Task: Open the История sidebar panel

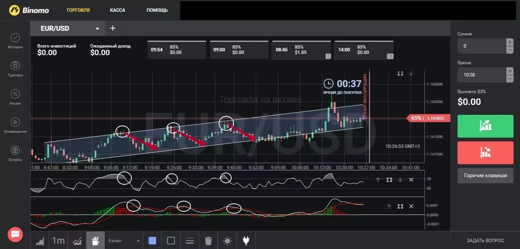Action: pyautogui.click(x=15, y=41)
